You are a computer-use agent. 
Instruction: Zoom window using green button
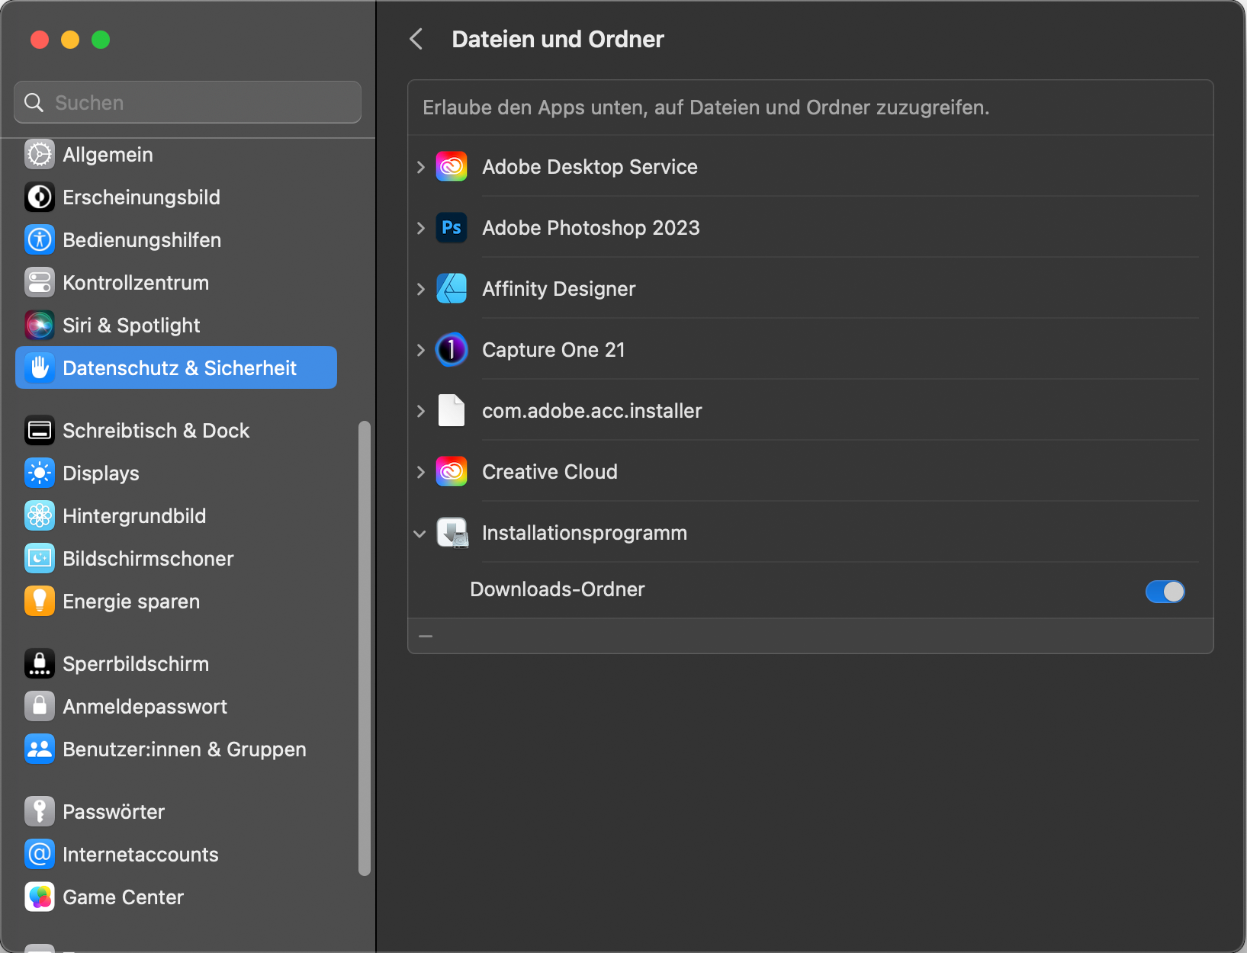(x=101, y=40)
